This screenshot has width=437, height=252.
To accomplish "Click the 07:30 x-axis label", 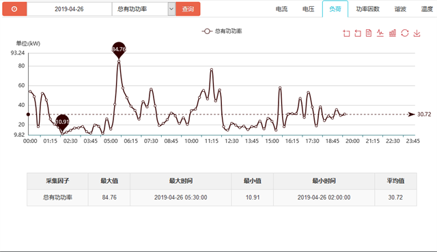I will click(151, 141).
